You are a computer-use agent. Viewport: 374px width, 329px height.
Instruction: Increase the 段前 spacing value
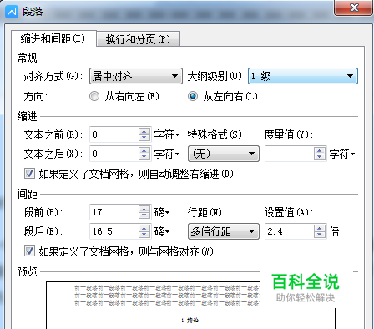[x=144, y=209]
